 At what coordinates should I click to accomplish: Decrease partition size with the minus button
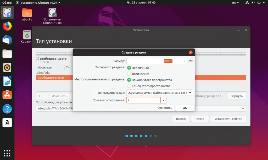178,61
